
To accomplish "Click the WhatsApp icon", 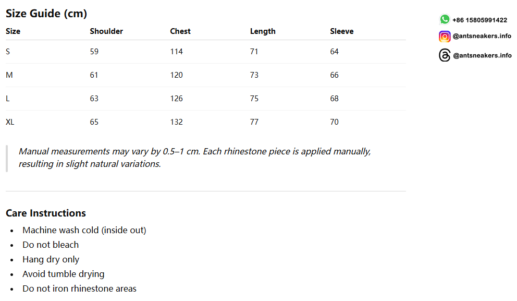I will 445,19.
